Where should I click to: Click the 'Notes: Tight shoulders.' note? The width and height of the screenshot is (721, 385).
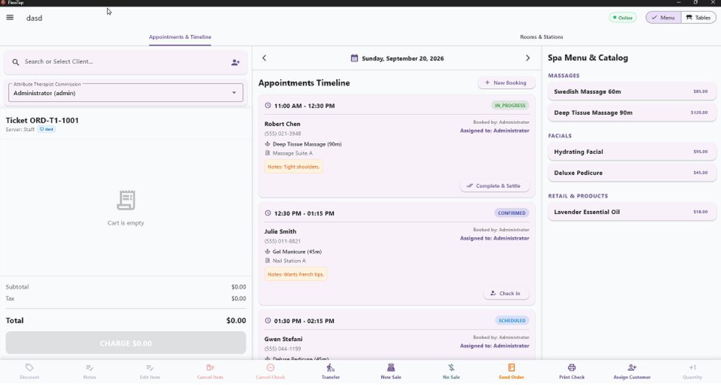(293, 167)
